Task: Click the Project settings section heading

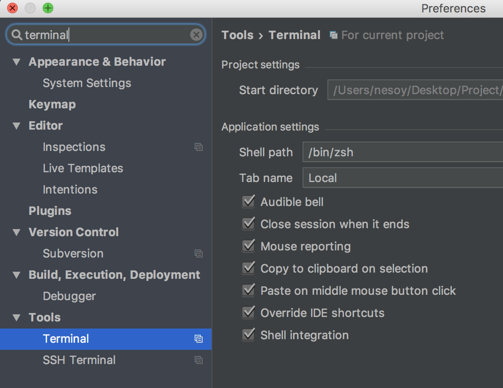Action: coord(260,65)
